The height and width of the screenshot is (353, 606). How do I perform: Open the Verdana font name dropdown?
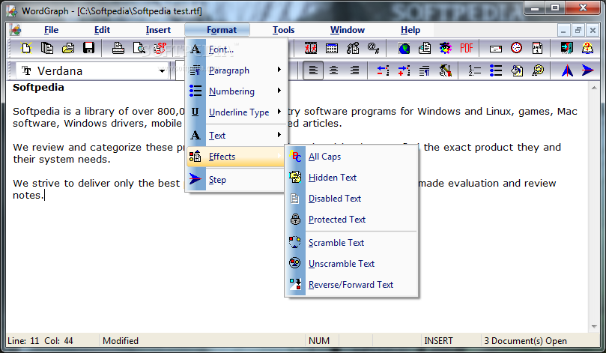pos(162,71)
